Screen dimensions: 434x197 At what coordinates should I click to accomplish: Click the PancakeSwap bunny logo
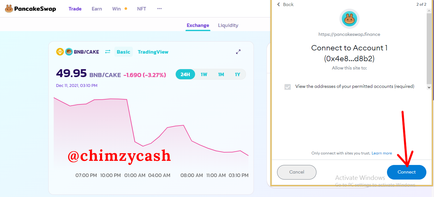(x=9, y=9)
